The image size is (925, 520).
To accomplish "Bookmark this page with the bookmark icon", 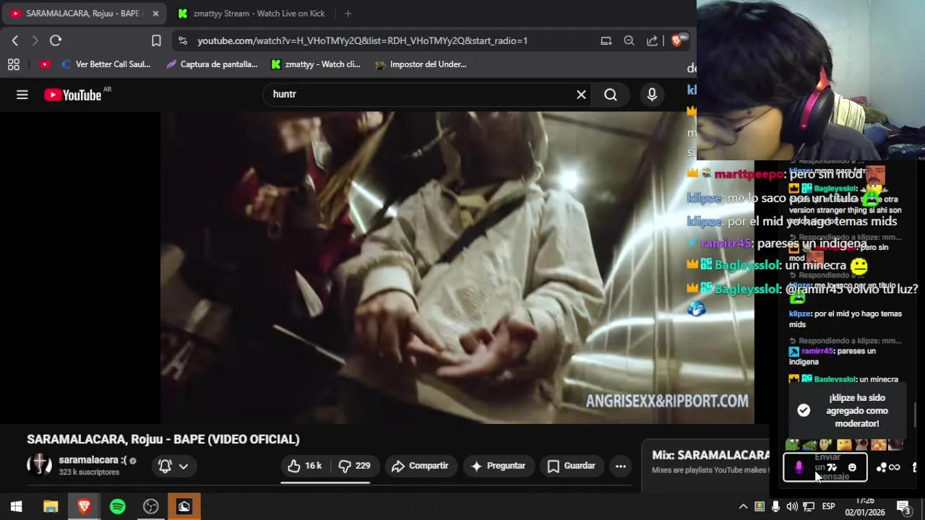I will coord(156,40).
